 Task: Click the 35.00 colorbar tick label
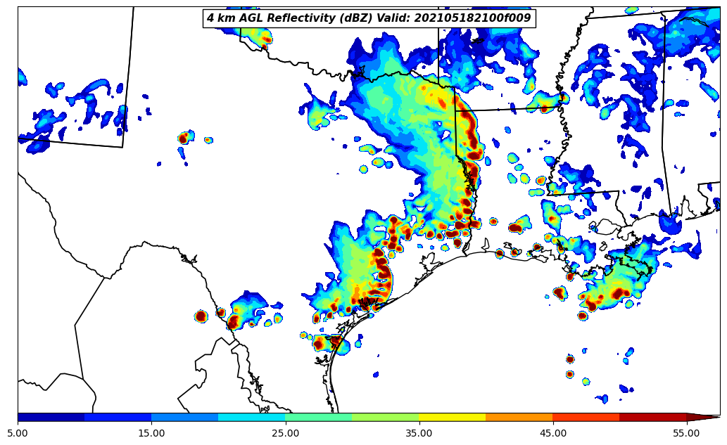419,434
